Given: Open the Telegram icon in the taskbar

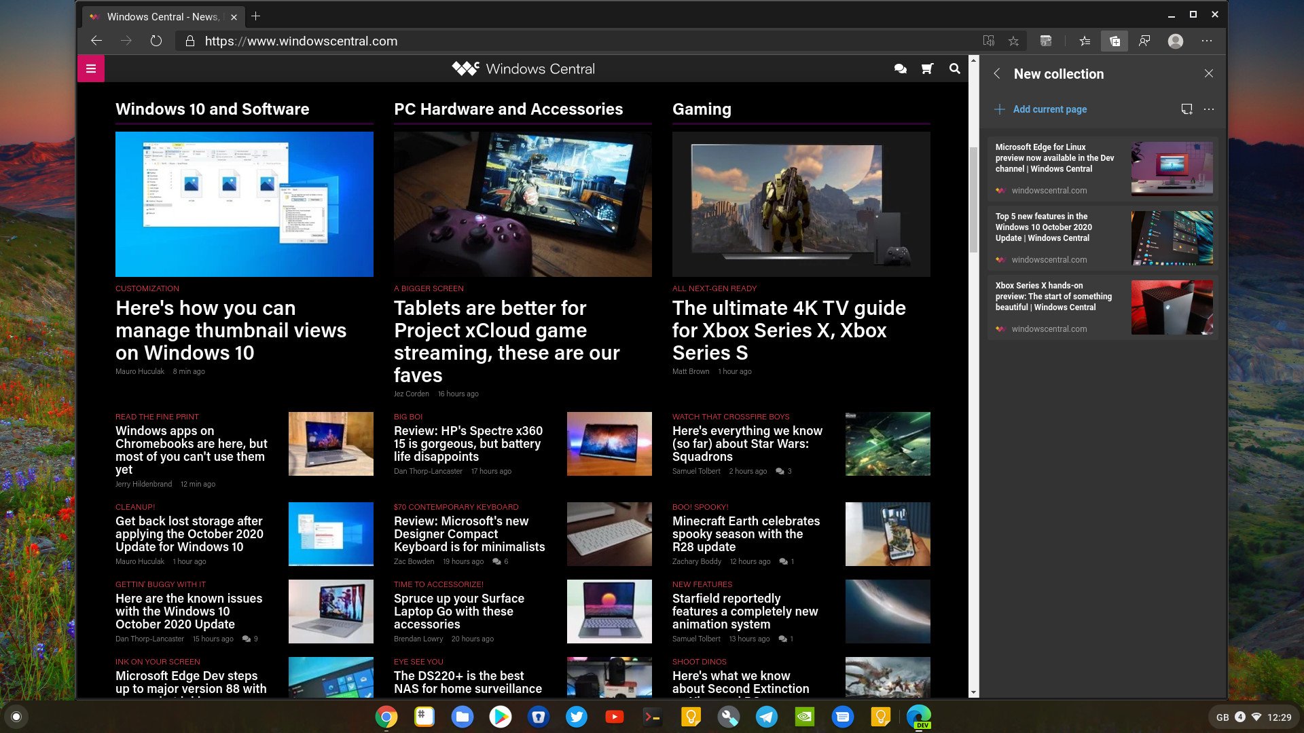Looking at the screenshot, I should (765, 716).
